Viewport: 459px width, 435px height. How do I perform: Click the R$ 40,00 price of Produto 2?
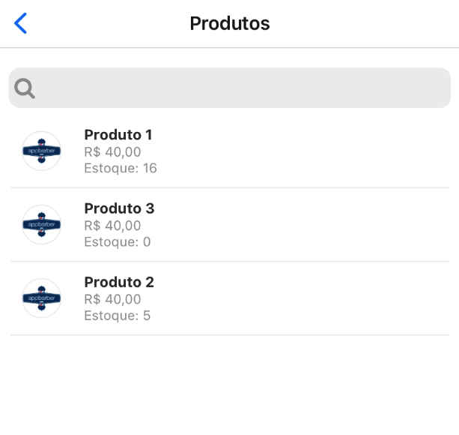click(112, 298)
